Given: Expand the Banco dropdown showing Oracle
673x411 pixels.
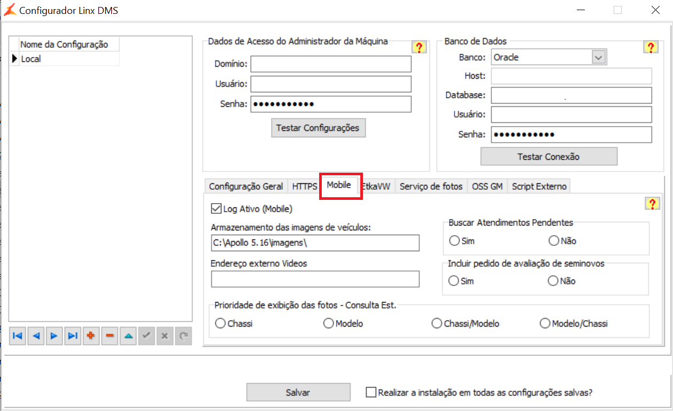Looking at the screenshot, I should click(599, 57).
